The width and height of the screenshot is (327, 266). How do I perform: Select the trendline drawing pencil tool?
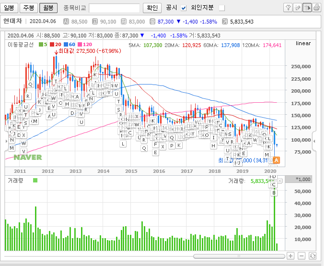[x=297, y=8]
